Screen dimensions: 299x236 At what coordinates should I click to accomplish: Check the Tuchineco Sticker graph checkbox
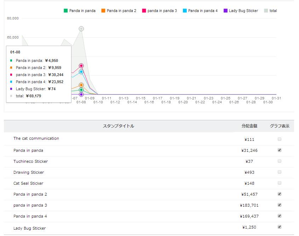280,161
